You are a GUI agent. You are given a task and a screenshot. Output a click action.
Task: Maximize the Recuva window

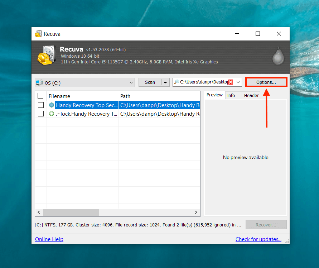[258, 34]
